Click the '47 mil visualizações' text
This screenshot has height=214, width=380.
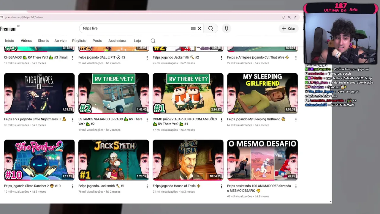tap(165, 130)
